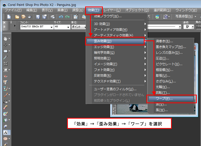Select the Ellipse shape tool
The width and height of the screenshot is (201, 146).
click(5, 139)
